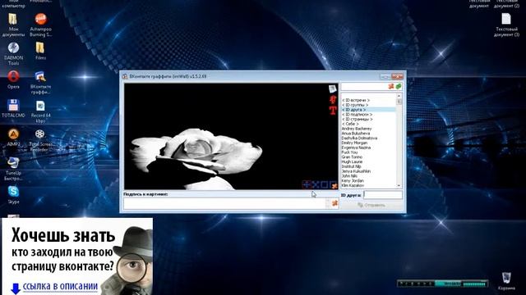Viewport: 526px width, 295px height.
Task: Clear the caption with its orange cross icon
Action: tap(335, 203)
